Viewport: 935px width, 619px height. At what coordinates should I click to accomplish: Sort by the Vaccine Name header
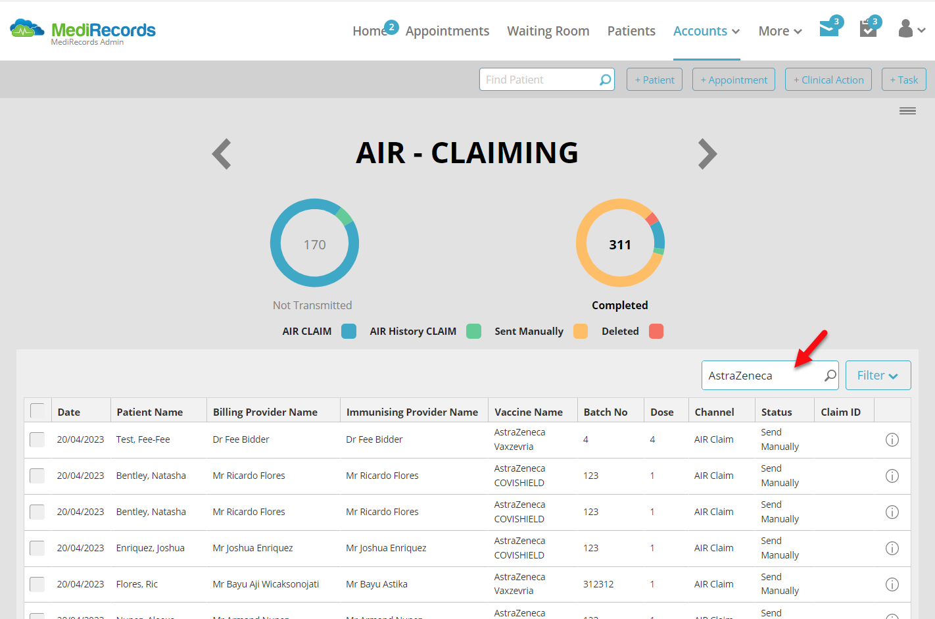point(529,412)
